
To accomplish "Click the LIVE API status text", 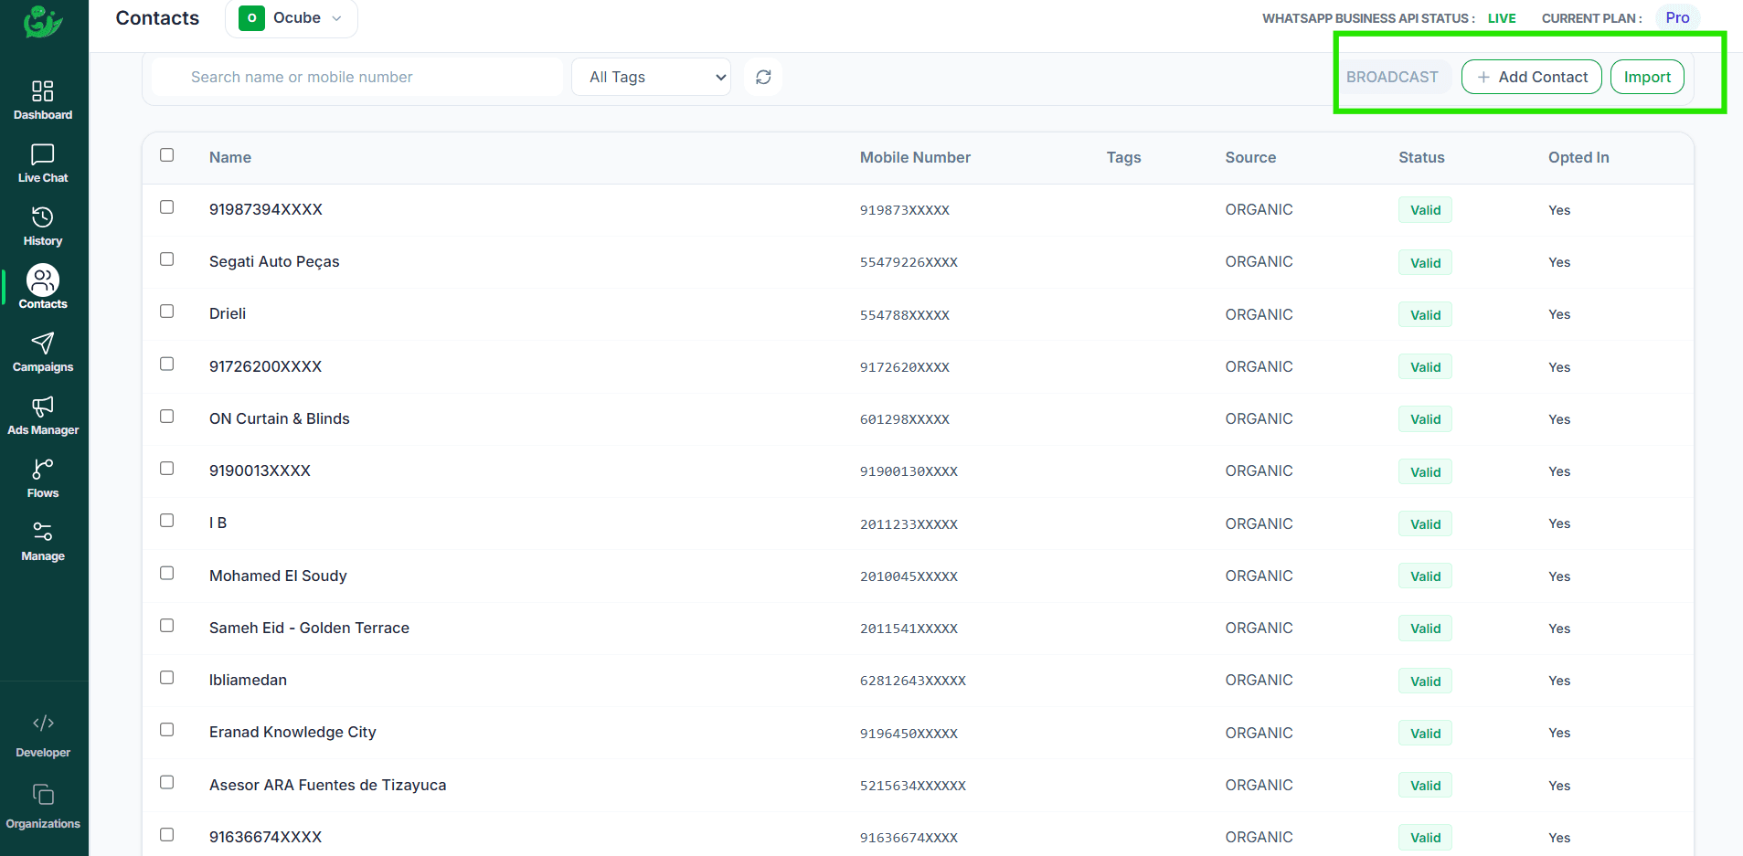I will coord(1501,18).
